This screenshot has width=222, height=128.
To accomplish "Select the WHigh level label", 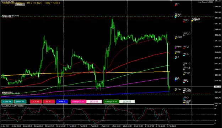I will pyautogui.click(x=187, y=73).
